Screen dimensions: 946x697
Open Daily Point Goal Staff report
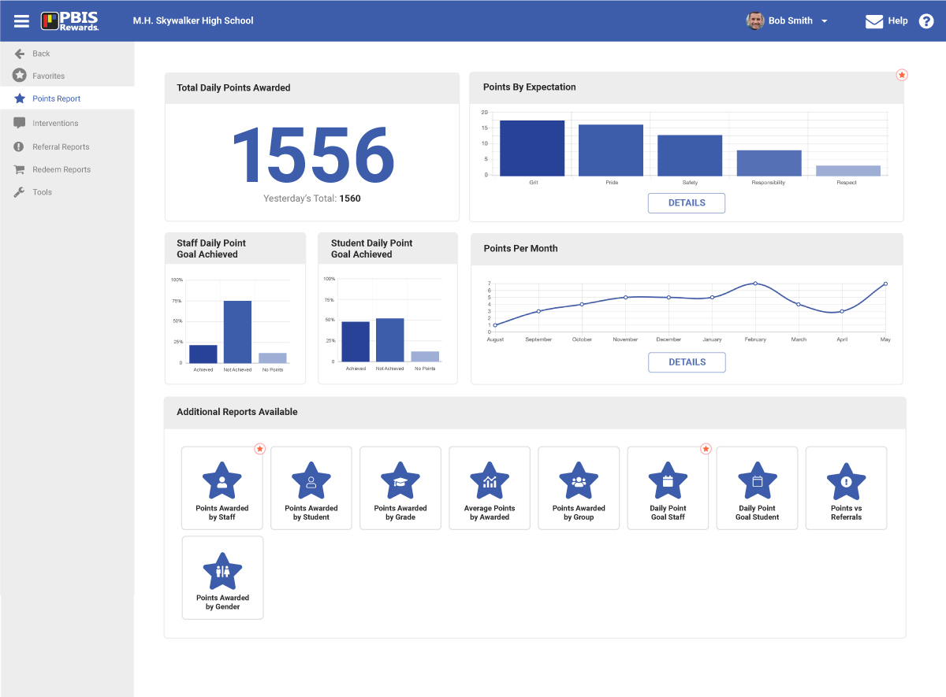coord(668,488)
